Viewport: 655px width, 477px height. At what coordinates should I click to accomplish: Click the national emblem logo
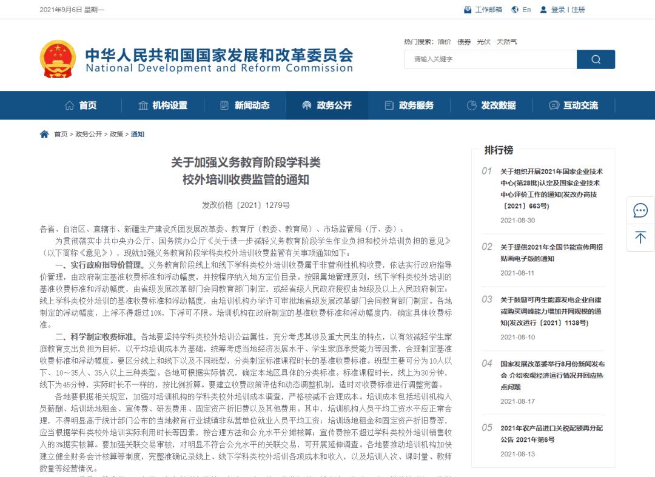58,59
